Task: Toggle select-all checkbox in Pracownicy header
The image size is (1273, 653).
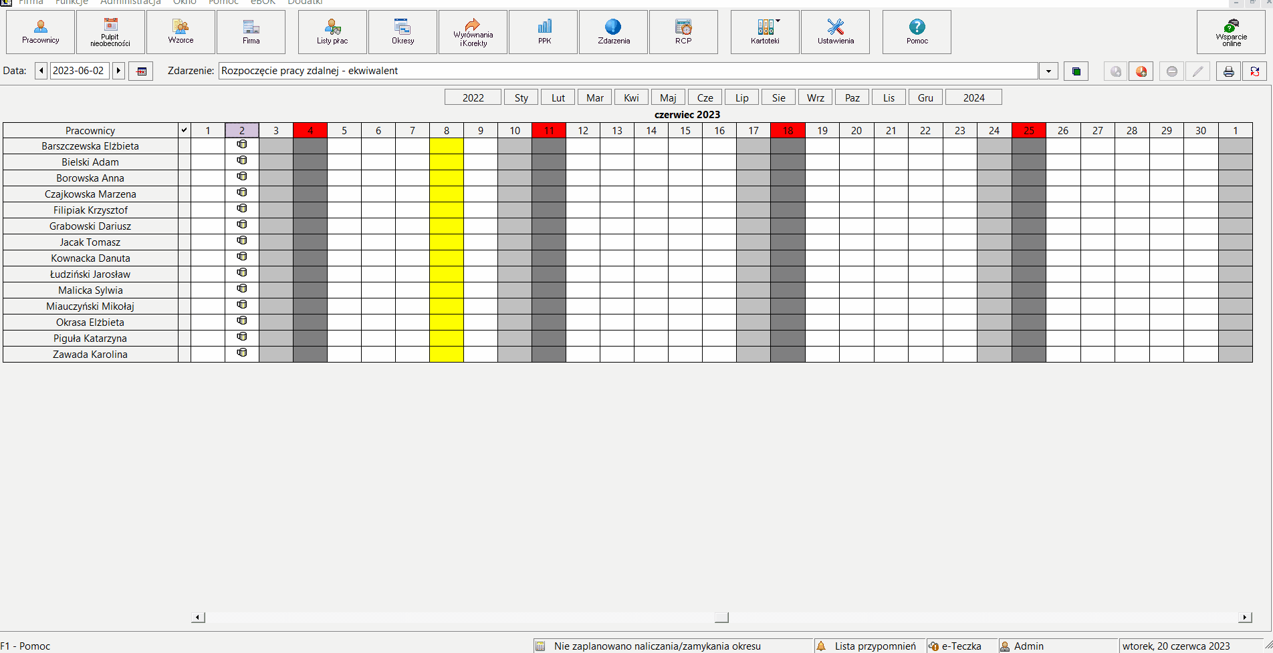Action: (x=185, y=130)
